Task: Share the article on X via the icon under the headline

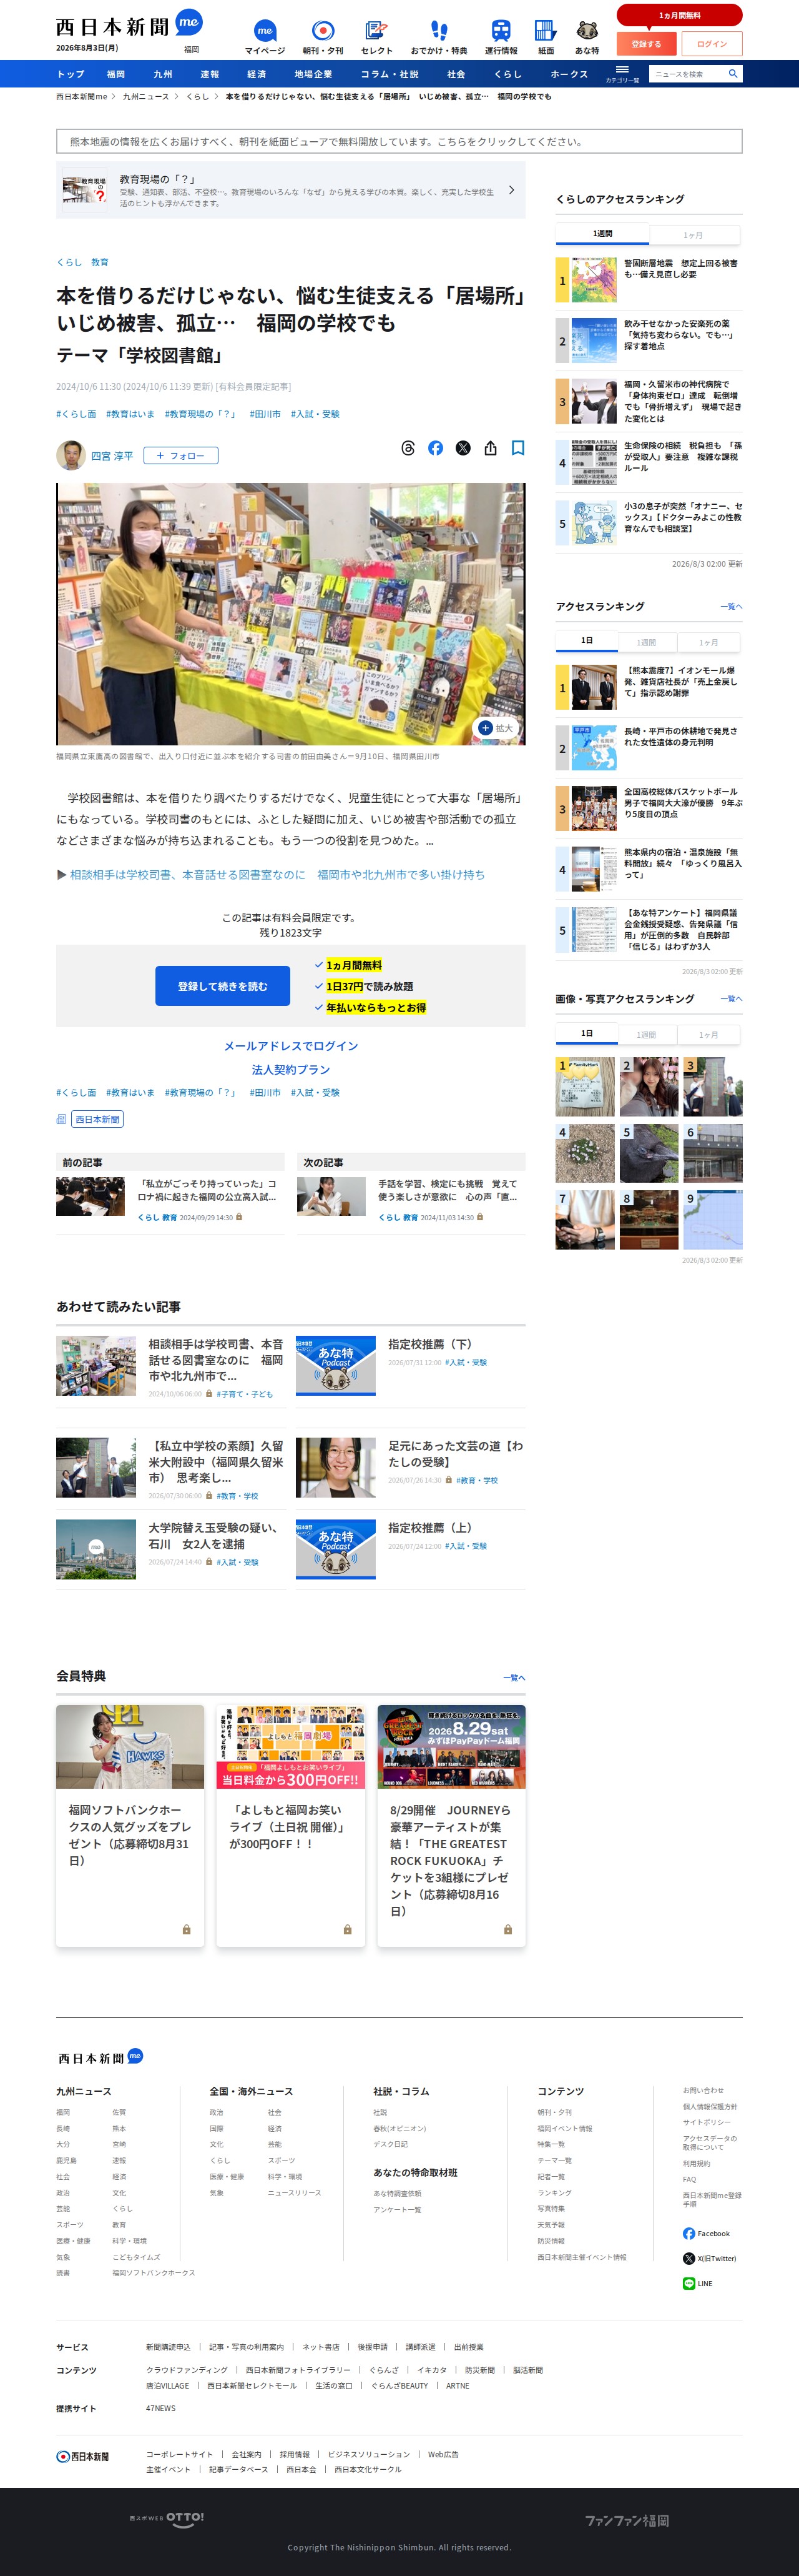Action: point(463,448)
